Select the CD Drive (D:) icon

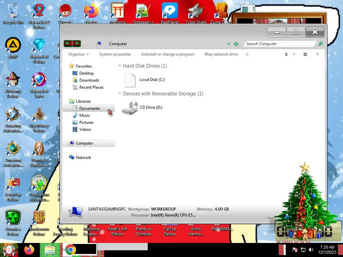(x=130, y=107)
